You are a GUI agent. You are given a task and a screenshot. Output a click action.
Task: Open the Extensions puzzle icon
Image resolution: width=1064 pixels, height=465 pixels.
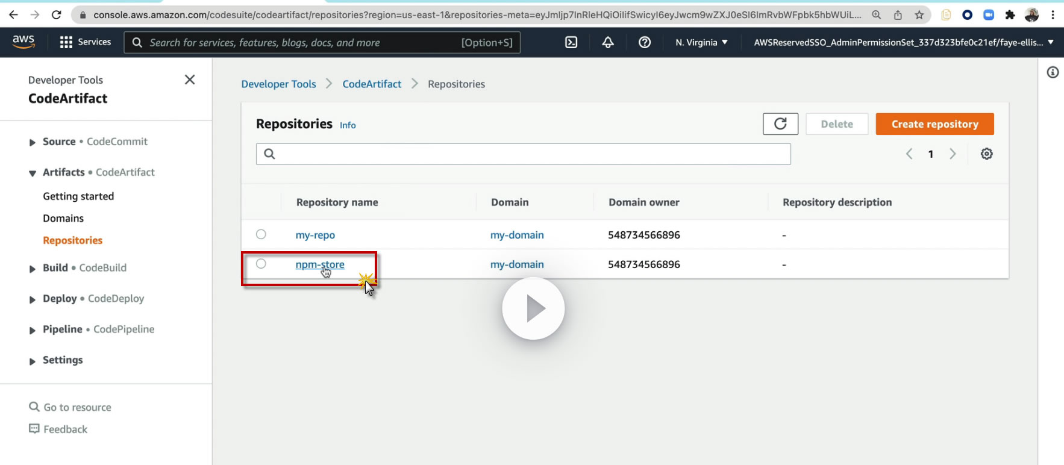1010,15
